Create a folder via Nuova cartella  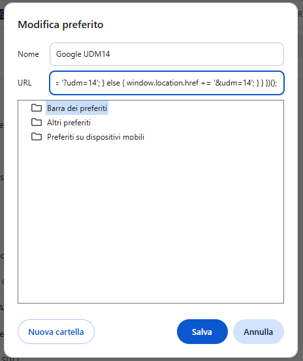(56, 332)
